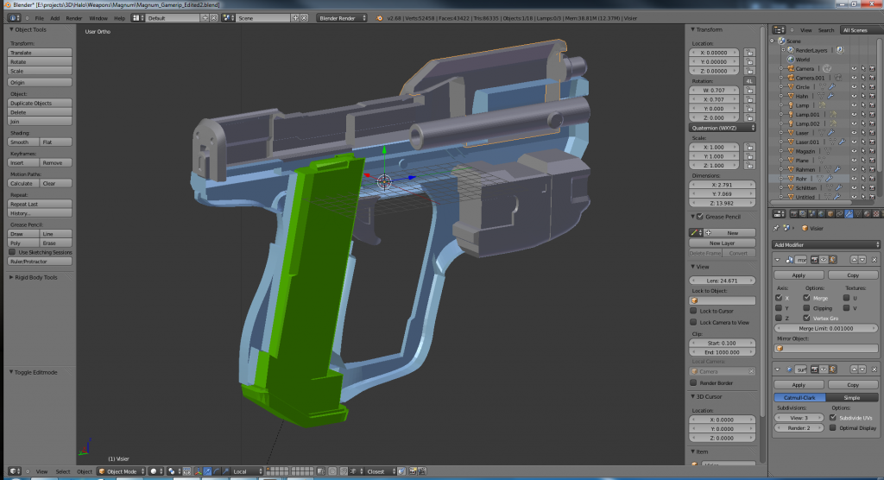
Task: Click the Camera object data icon in outliner
Action: coord(827,68)
